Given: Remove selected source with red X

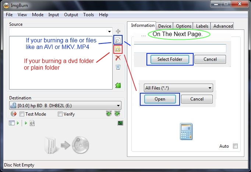Looking at the screenshot, I should (x=118, y=58).
